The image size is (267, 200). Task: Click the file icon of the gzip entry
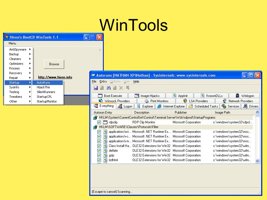click(x=105, y=155)
